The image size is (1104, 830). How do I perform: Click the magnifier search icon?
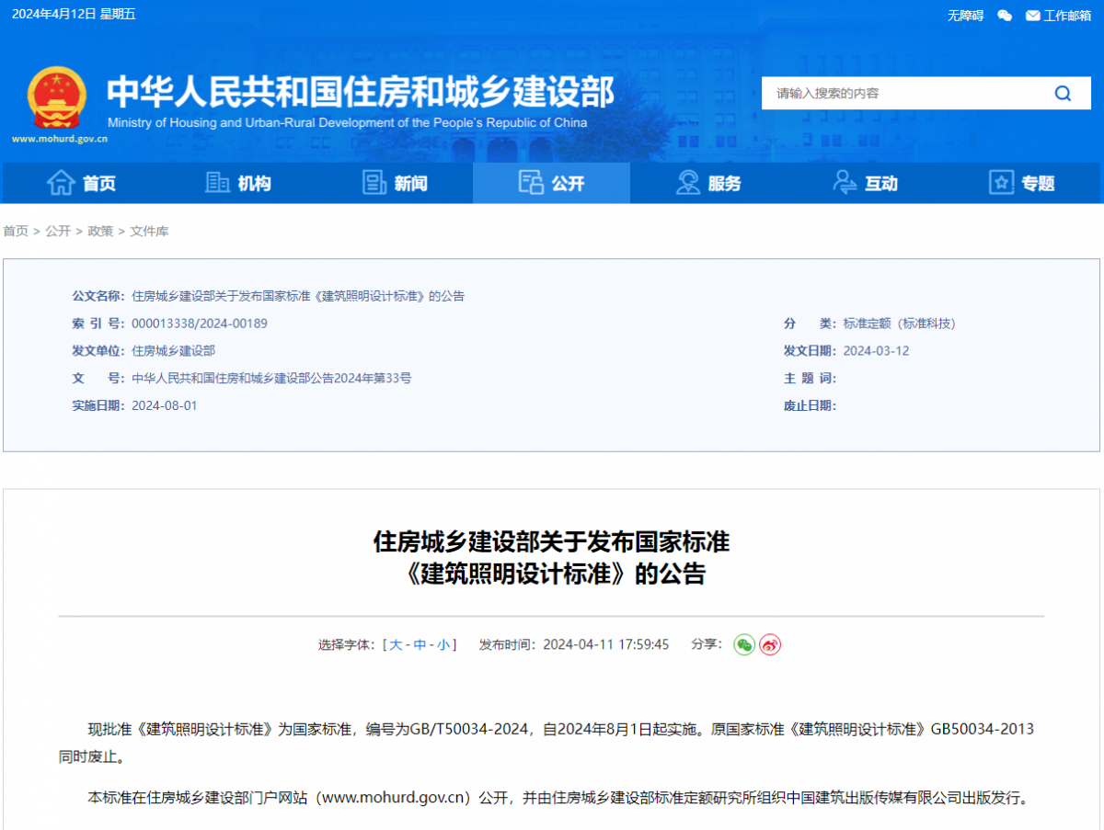point(1063,93)
